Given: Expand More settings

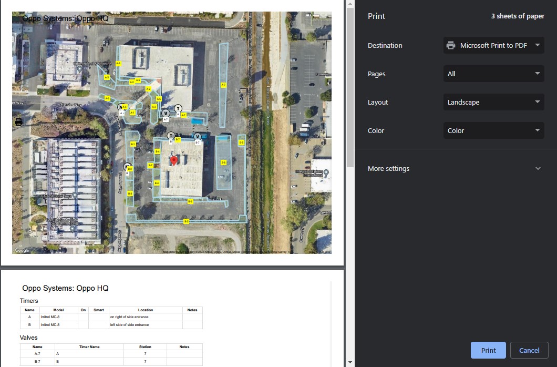Looking at the screenshot, I should [x=454, y=168].
